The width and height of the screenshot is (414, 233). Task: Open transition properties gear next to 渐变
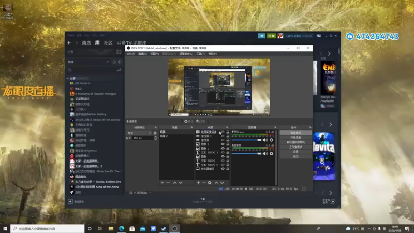[x=155, y=133]
